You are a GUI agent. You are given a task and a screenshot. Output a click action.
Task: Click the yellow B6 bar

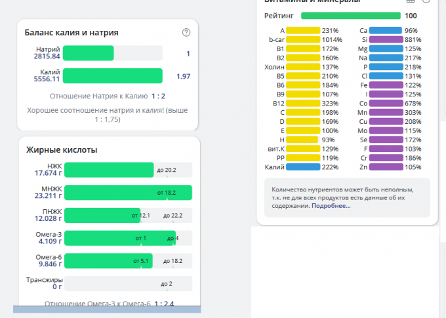tap(303, 85)
